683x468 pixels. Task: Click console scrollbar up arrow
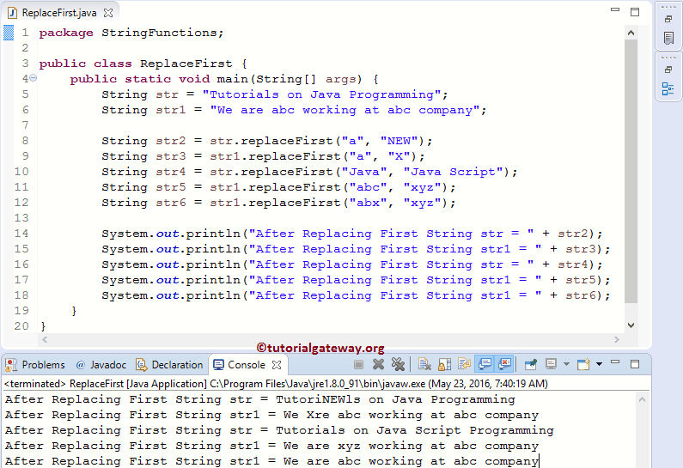(642, 399)
